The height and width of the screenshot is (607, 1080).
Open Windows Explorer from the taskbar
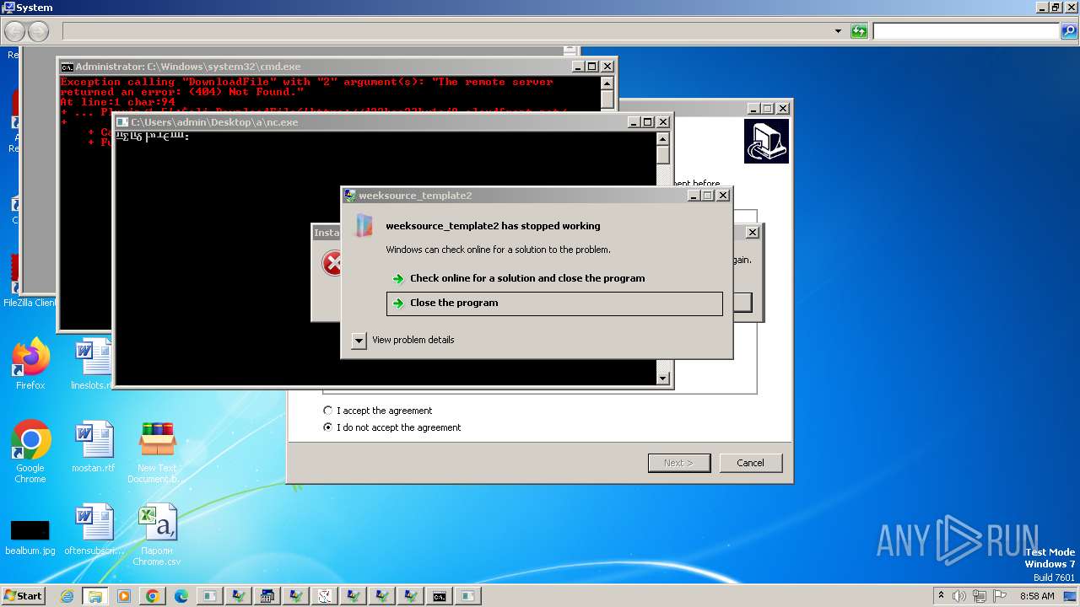tap(94, 596)
